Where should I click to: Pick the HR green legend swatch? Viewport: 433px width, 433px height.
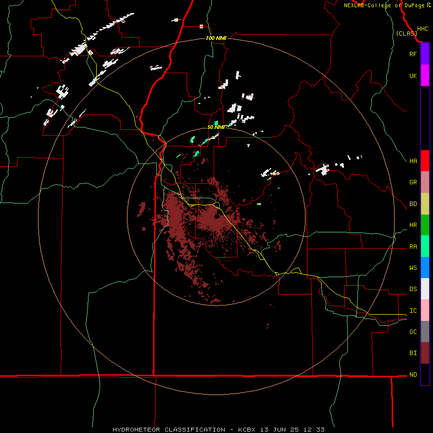point(425,225)
